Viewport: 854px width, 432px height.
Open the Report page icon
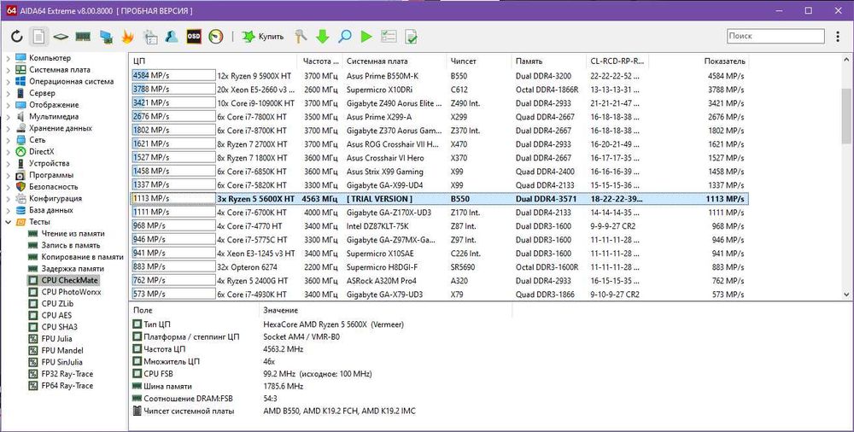point(38,37)
